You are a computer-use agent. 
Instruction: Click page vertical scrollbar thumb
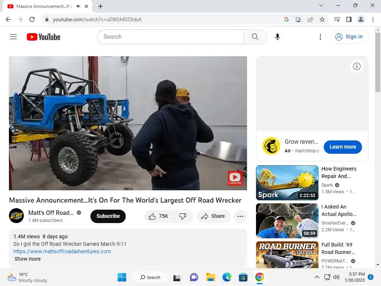point(378,62)
